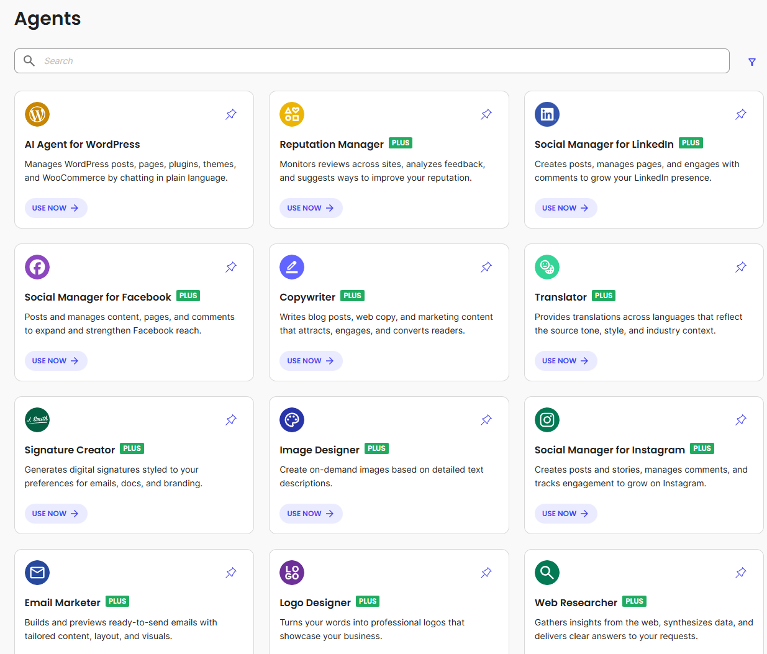Click the Instagram agent logo icon
Screen dimensions: 767x654
point(547,420)
